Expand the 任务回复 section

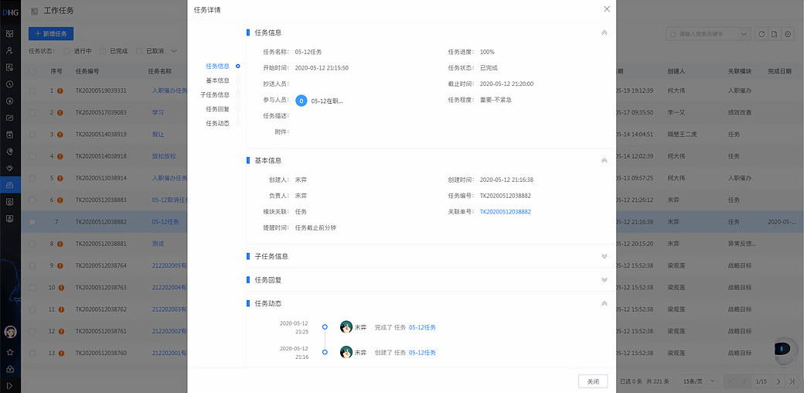point(604,280)
